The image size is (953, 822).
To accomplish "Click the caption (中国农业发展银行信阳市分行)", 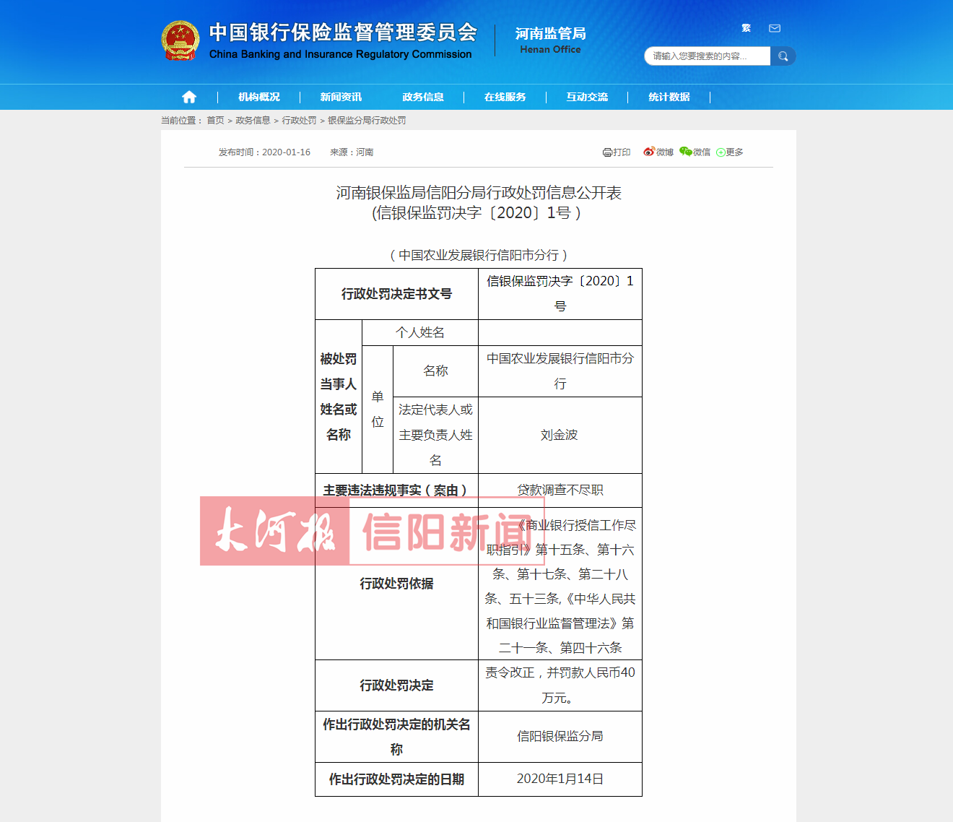I will coord(479,255).
